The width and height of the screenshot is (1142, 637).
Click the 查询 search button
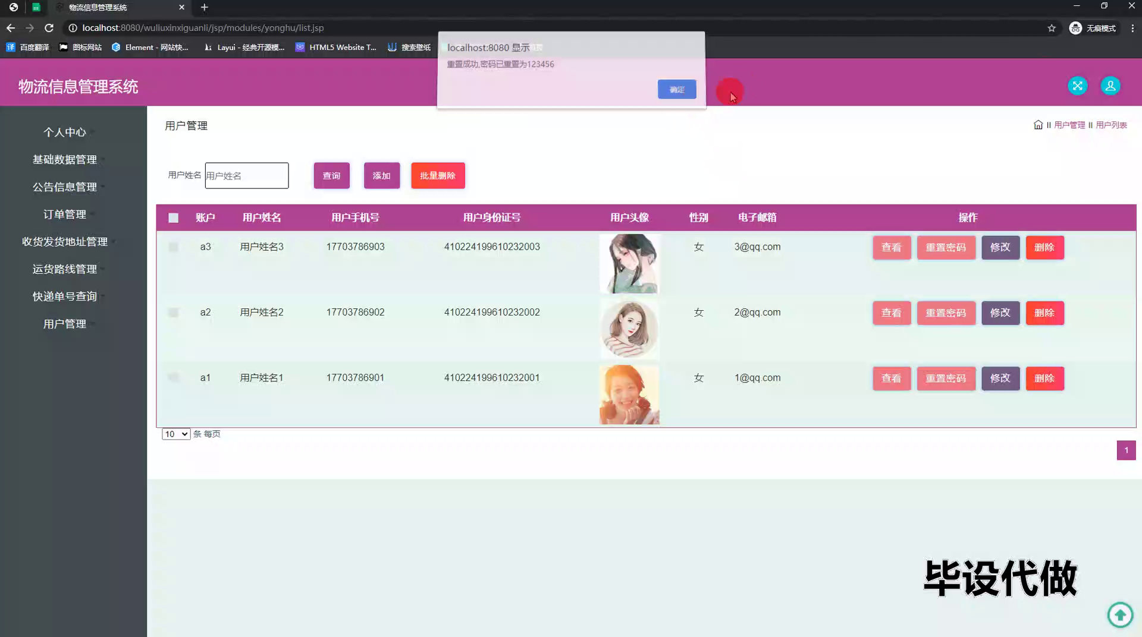(x=331, y=175)
